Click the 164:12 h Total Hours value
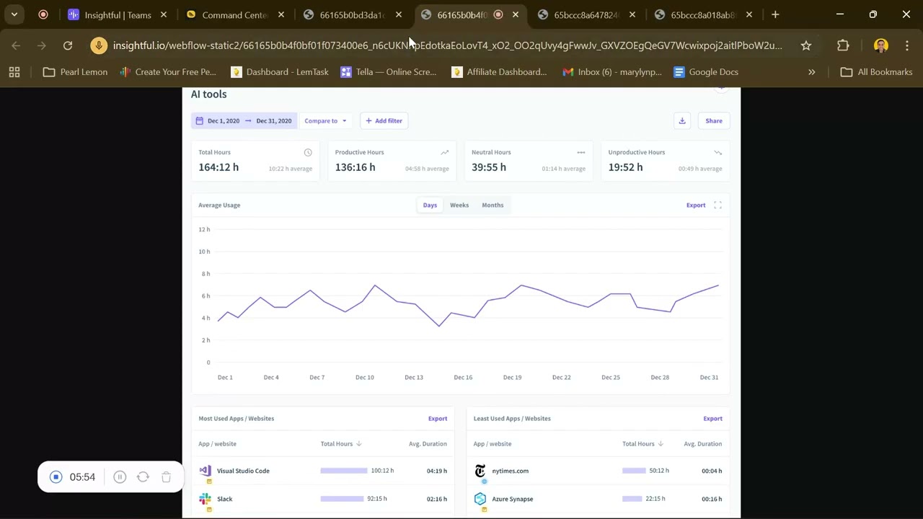 [x=218, y=167]
